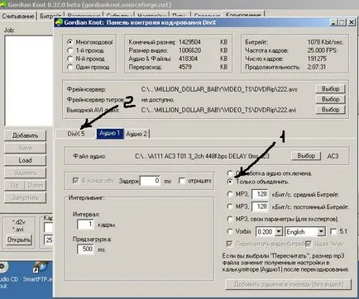Open Считывание tab in main window
This screenshot has height=299, width=359.
[x=18, y=16]
